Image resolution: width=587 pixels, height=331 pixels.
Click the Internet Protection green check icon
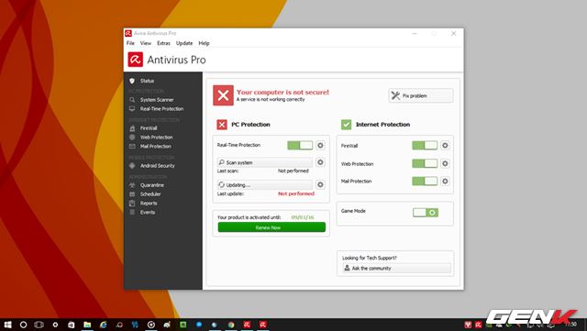pyautogui.click(x=347, y=125)
